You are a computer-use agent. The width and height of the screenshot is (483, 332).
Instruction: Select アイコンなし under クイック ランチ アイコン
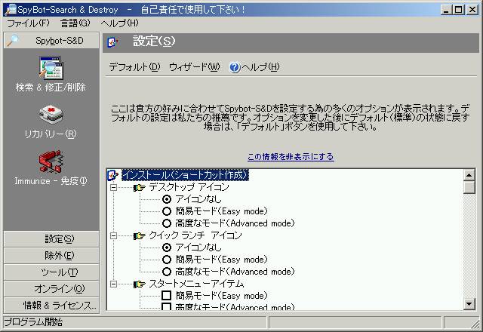[167, 247]
